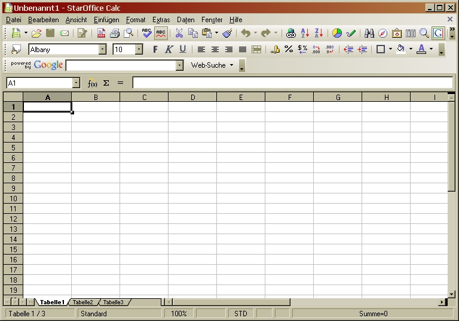Click the Zoom magnifier icon
The image size is (459, 321).
(424, 33)
